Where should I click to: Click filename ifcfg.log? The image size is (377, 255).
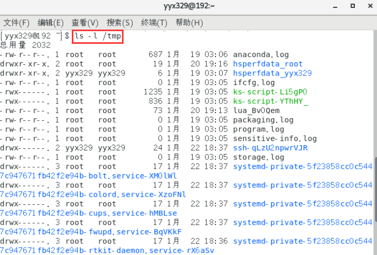coord(253,82)
